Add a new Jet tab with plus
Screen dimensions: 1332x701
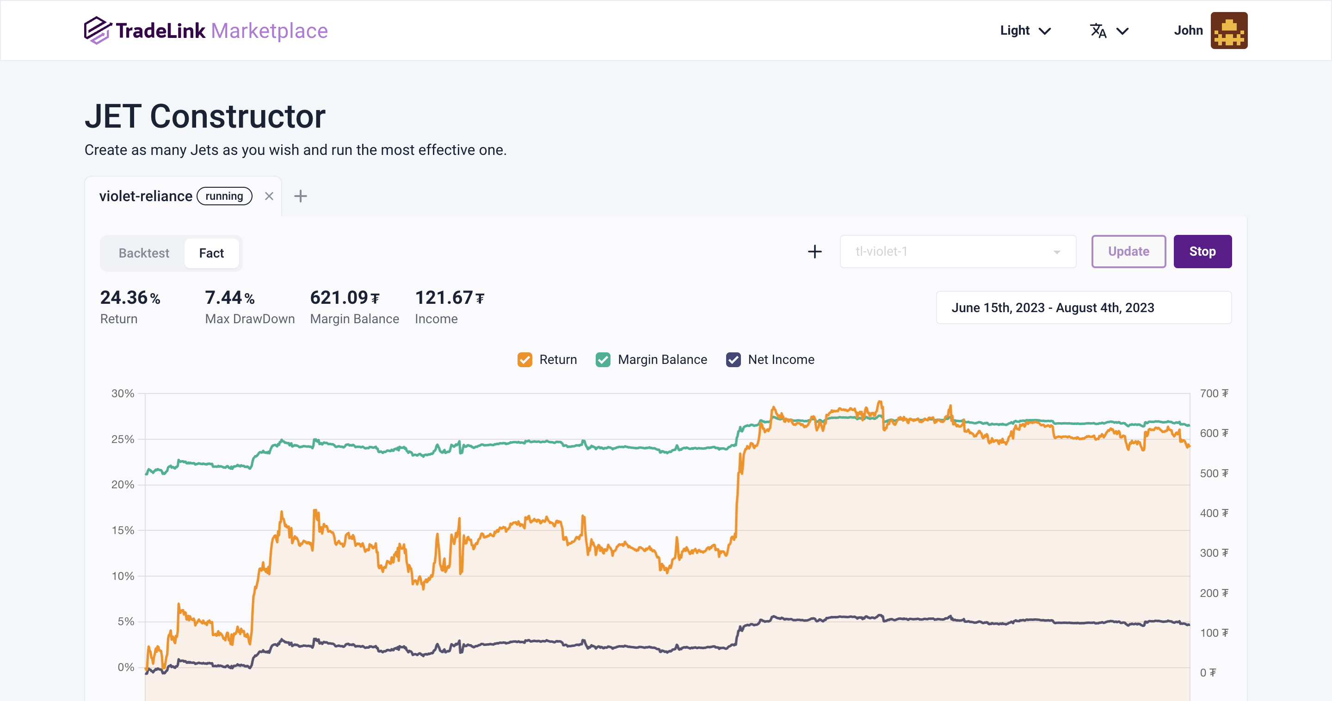301,196
